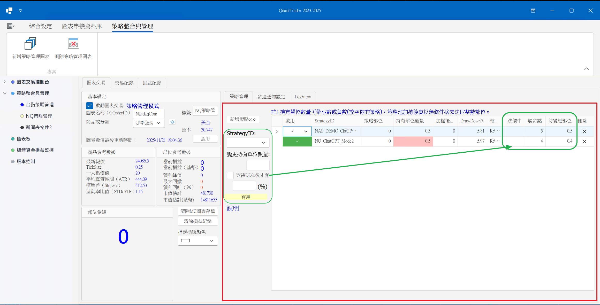Image resolution: width=600 pixels, height=305 pixels.
Task: Collapse the ribbon with the up chevron
Action: click(x=586, y=69)
